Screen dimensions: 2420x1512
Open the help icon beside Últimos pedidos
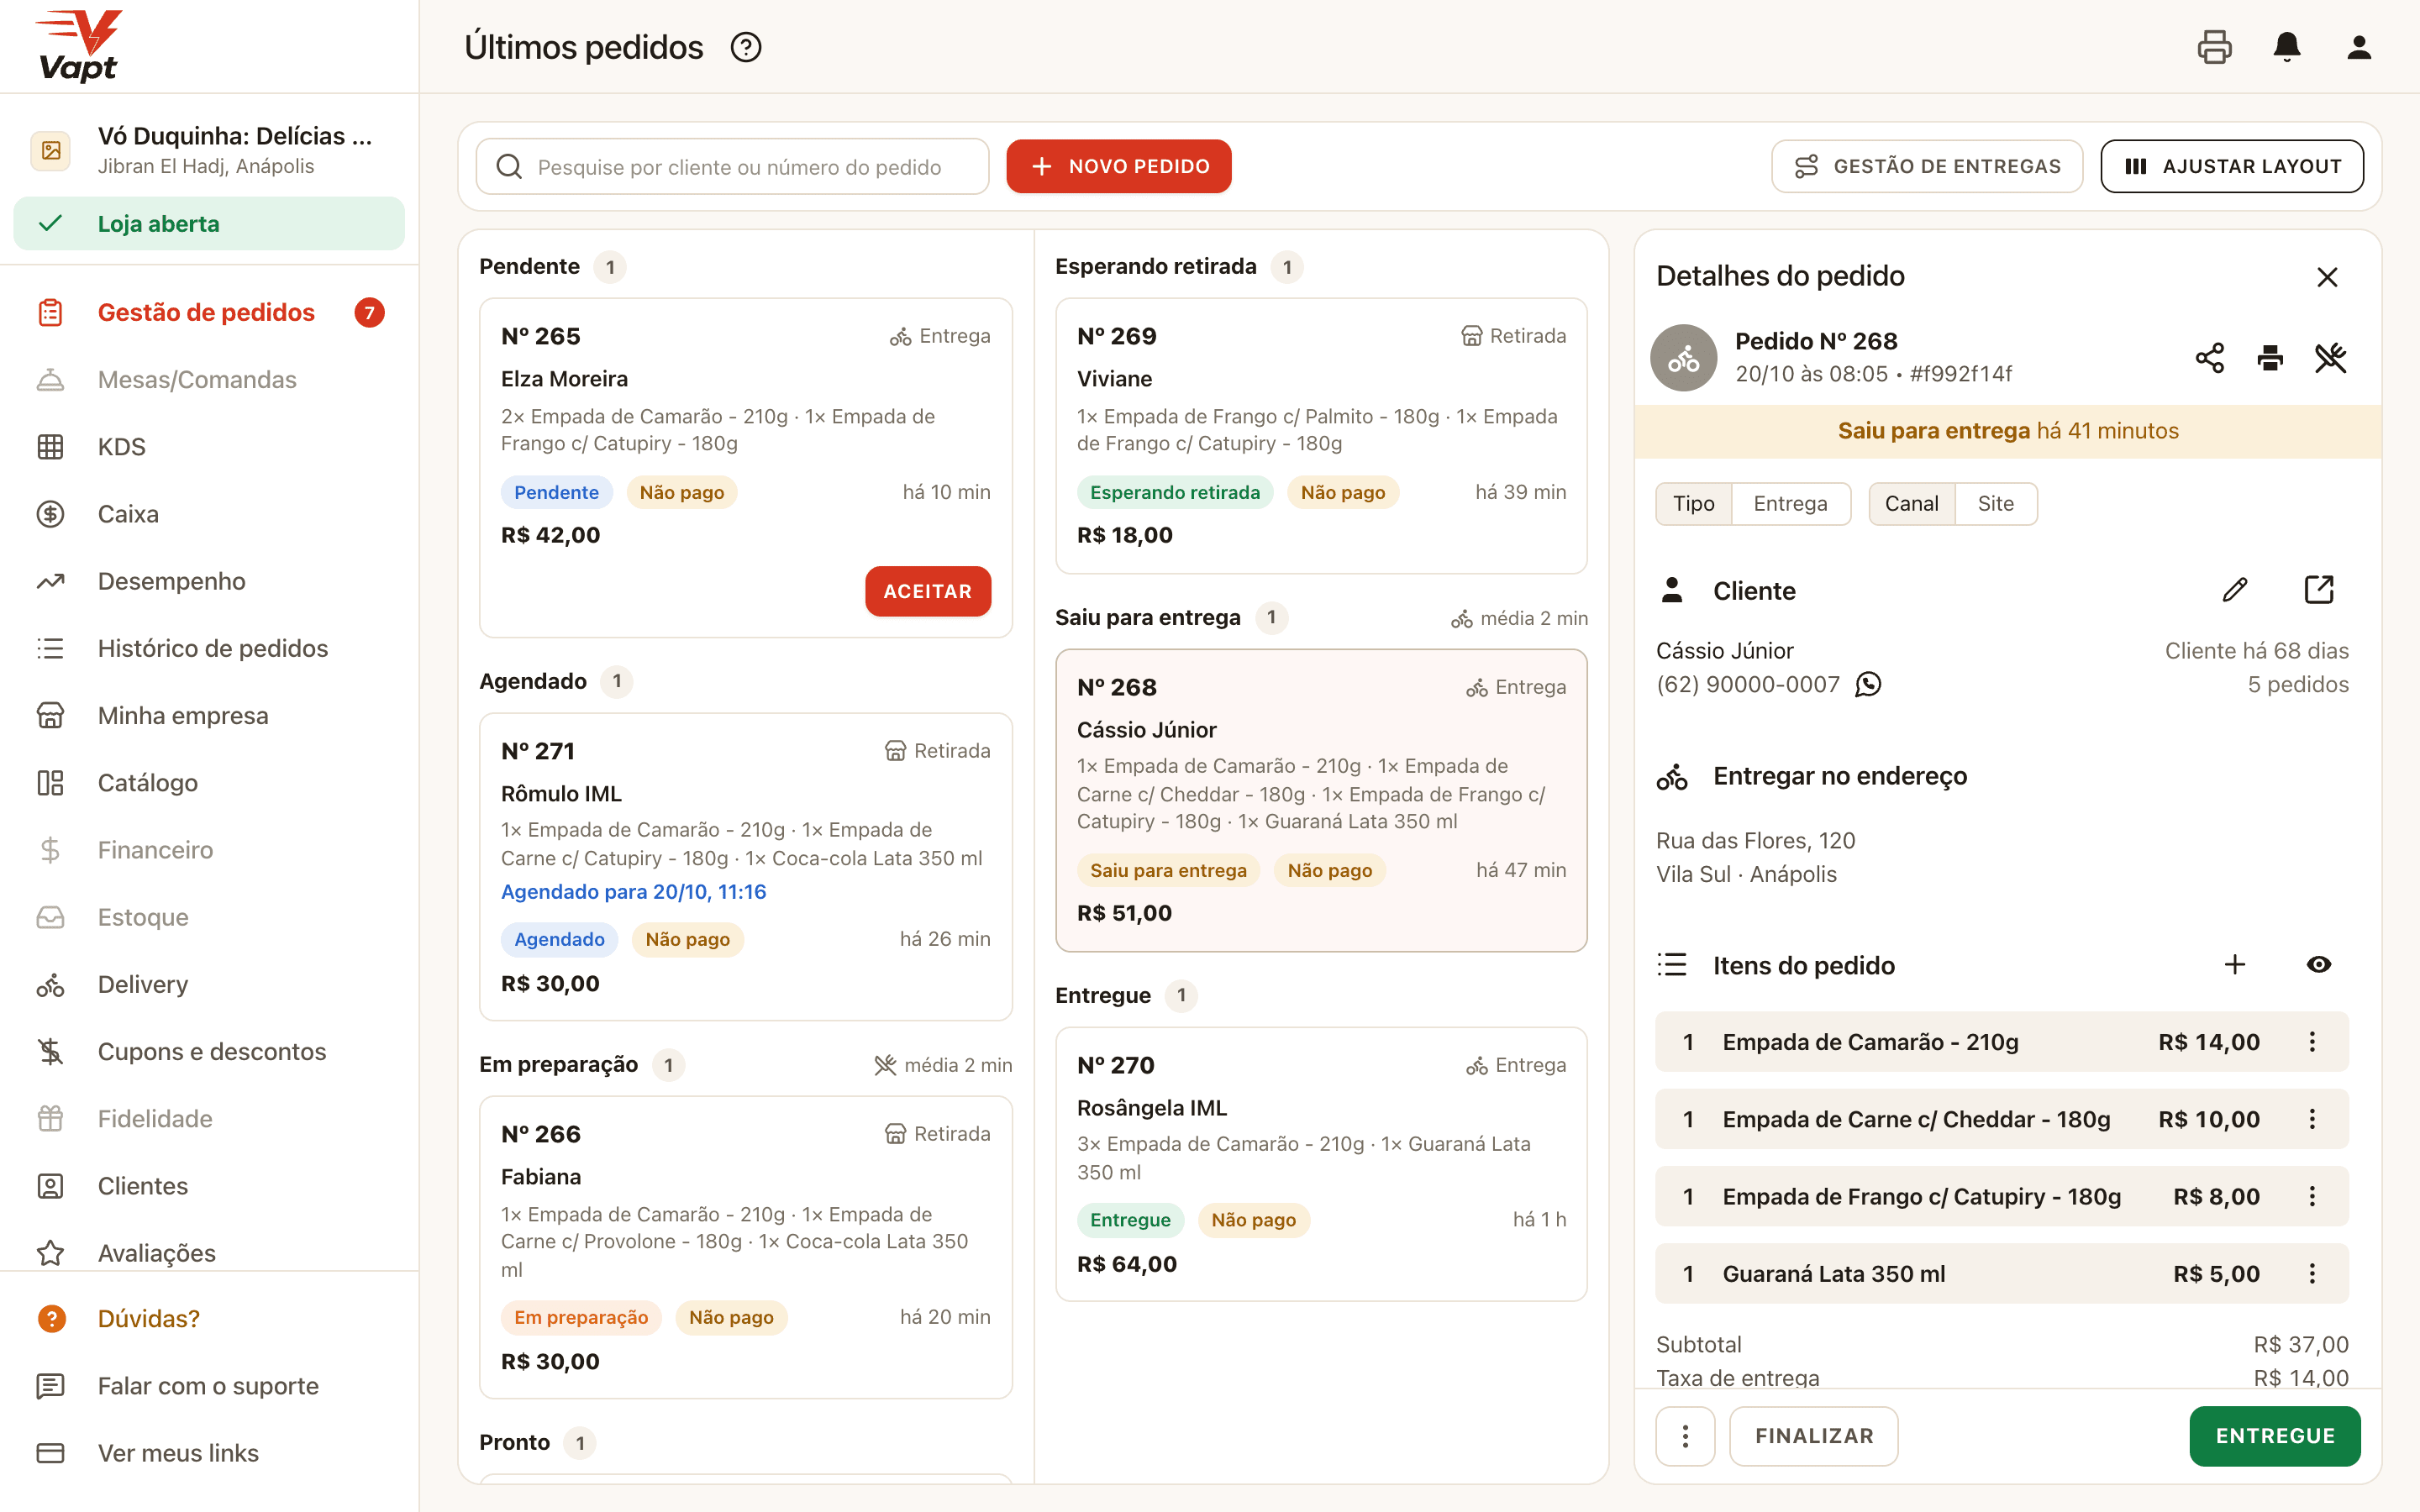coord(746,47)
